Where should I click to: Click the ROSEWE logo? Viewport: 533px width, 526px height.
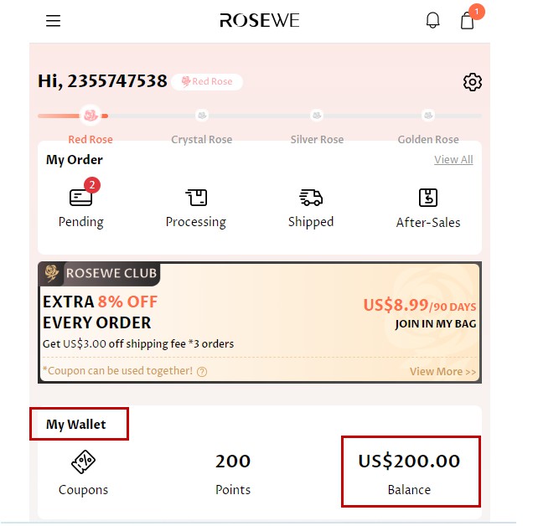coord(260,20)
